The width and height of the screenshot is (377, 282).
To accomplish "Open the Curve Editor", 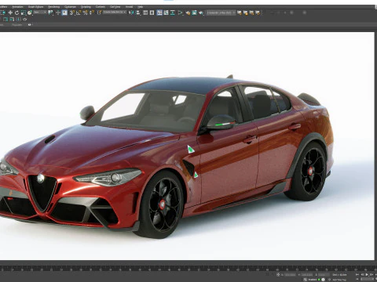I will (166, 13).
